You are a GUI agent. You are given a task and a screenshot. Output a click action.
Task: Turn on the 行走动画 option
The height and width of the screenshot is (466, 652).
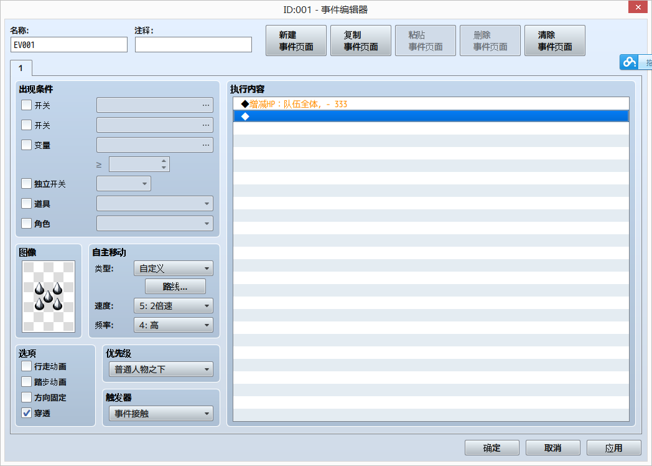click(26, 366)
